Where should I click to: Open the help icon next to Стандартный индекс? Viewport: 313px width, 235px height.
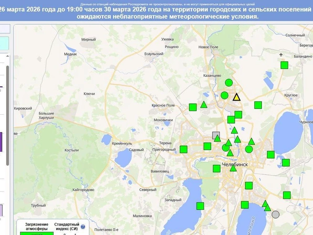83,227
